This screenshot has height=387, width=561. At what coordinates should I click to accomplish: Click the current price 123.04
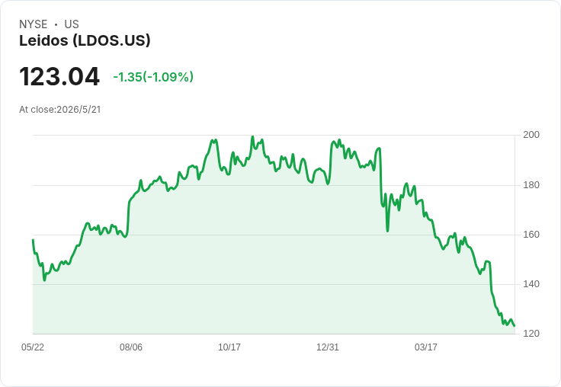point(59,76)
